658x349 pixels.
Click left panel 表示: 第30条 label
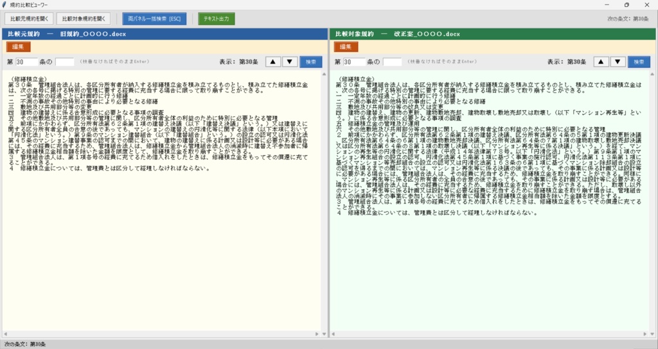click(238, 62)
